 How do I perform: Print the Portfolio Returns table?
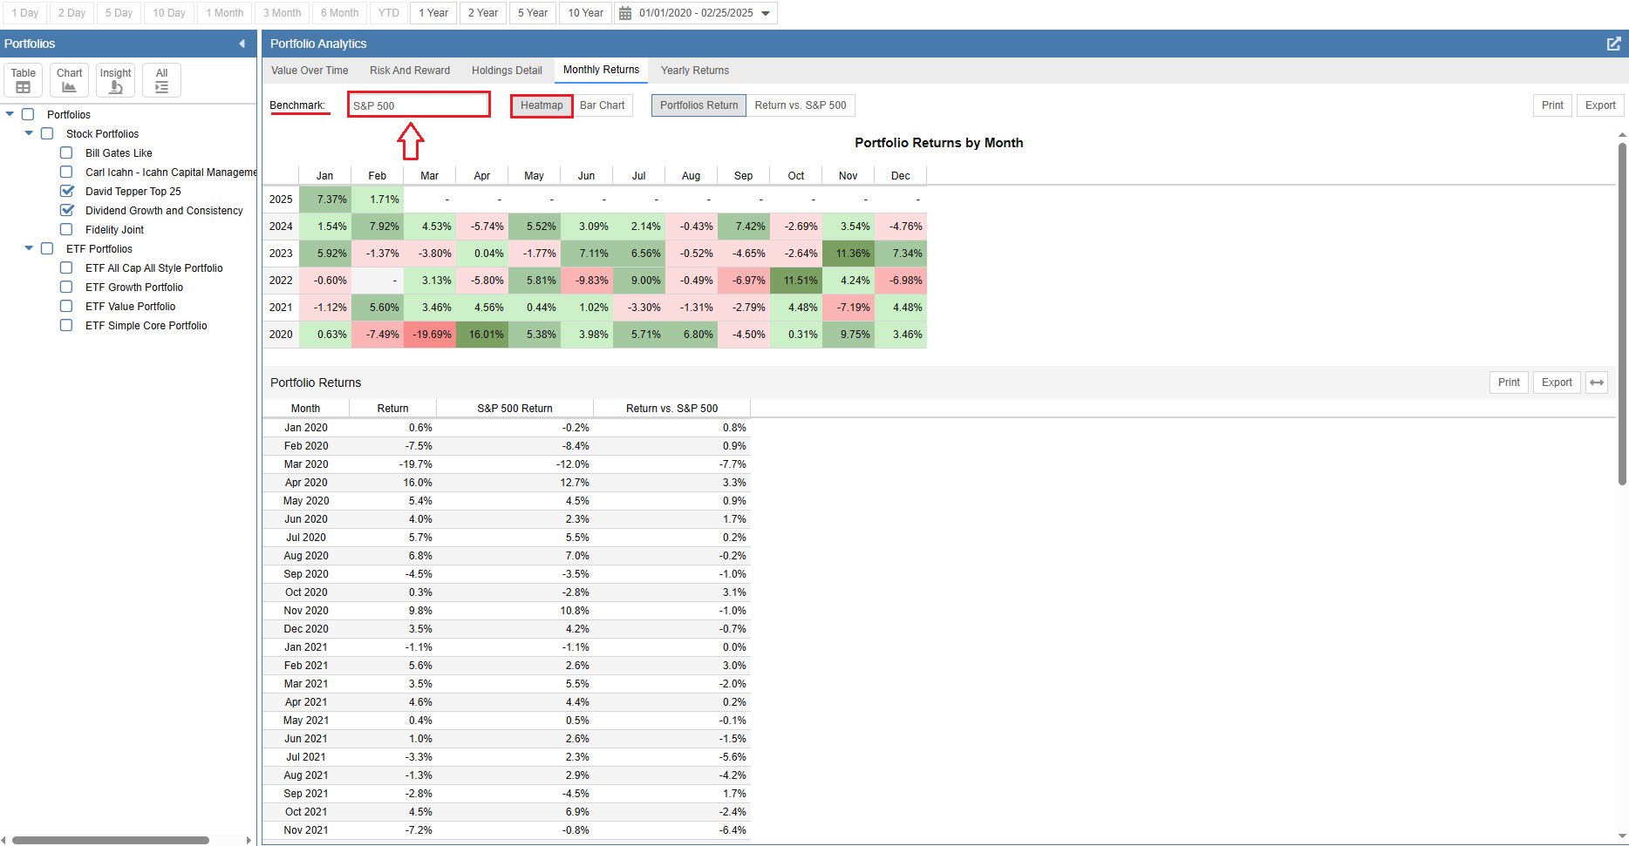(1509, 382)
